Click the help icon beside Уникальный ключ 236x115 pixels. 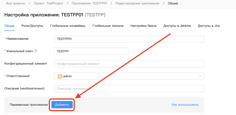coord(36,51)
